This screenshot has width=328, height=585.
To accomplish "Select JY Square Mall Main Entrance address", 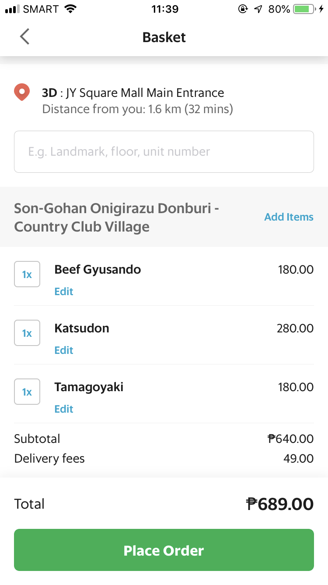I will [133, 93].
